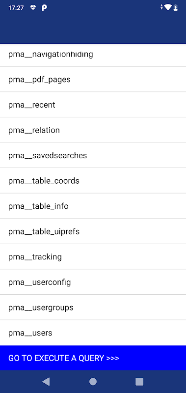This screenshot has height=393, width=186.
Task: Tap the recent apps square icon
Action: [139, 382]
